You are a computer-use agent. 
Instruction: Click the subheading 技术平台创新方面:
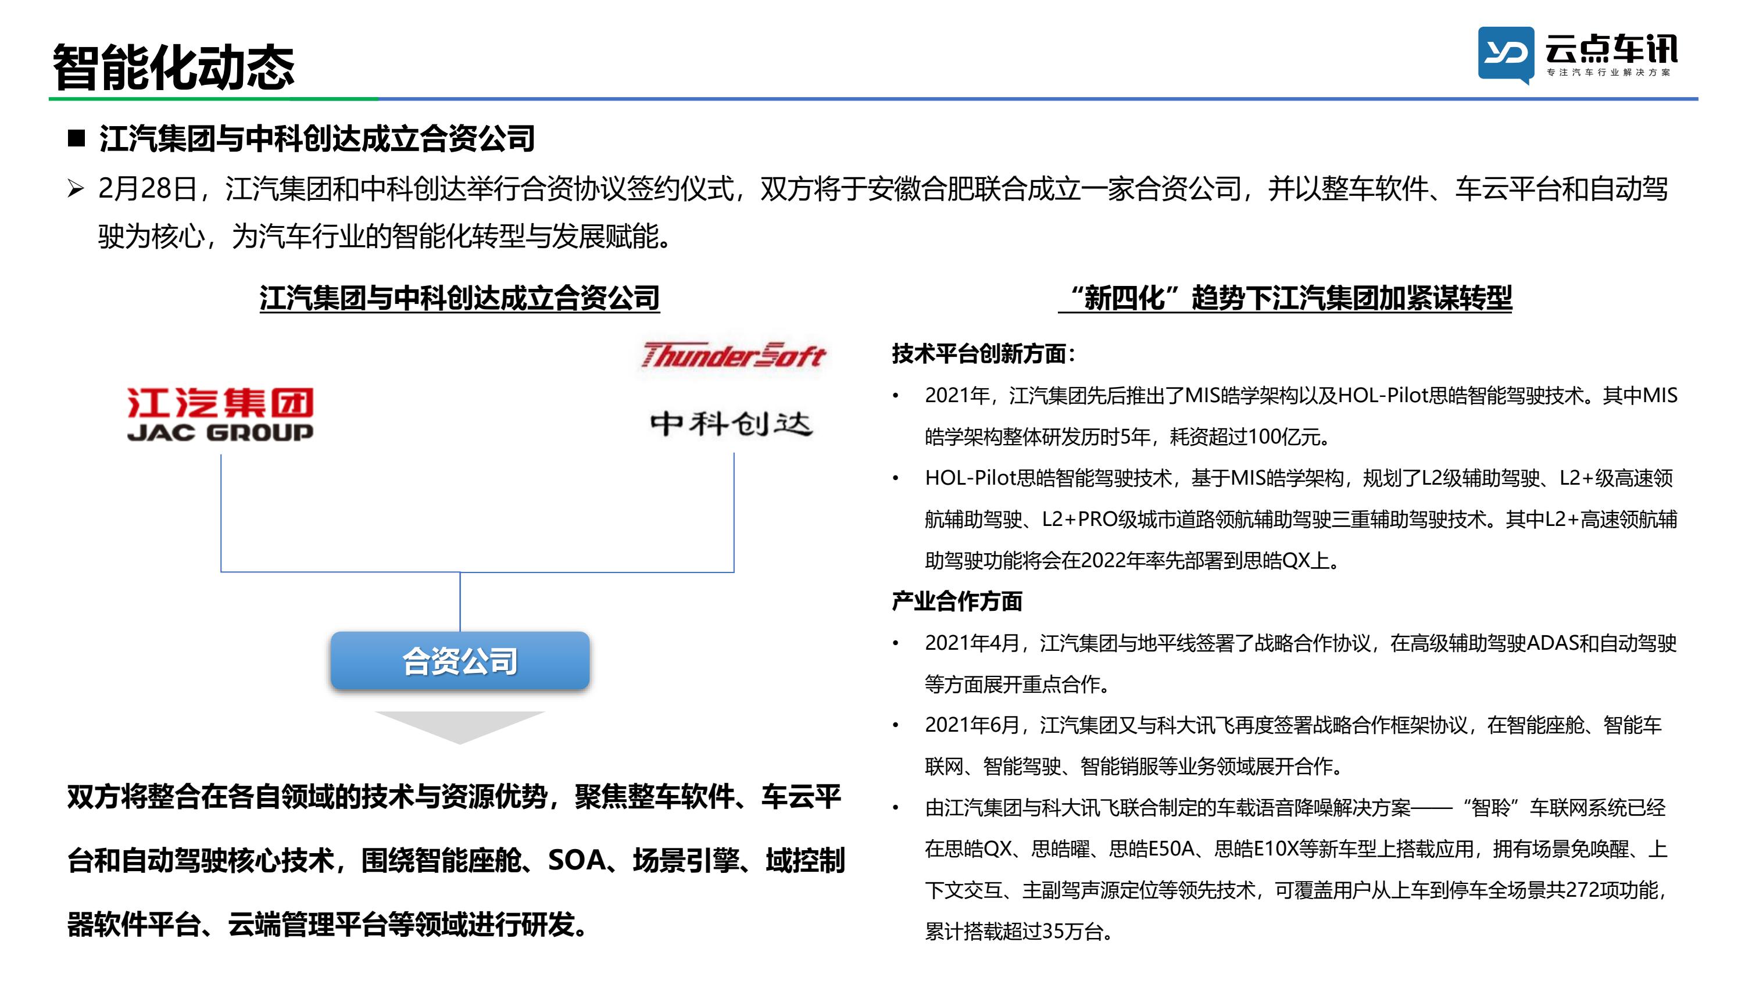click(984, 354)
